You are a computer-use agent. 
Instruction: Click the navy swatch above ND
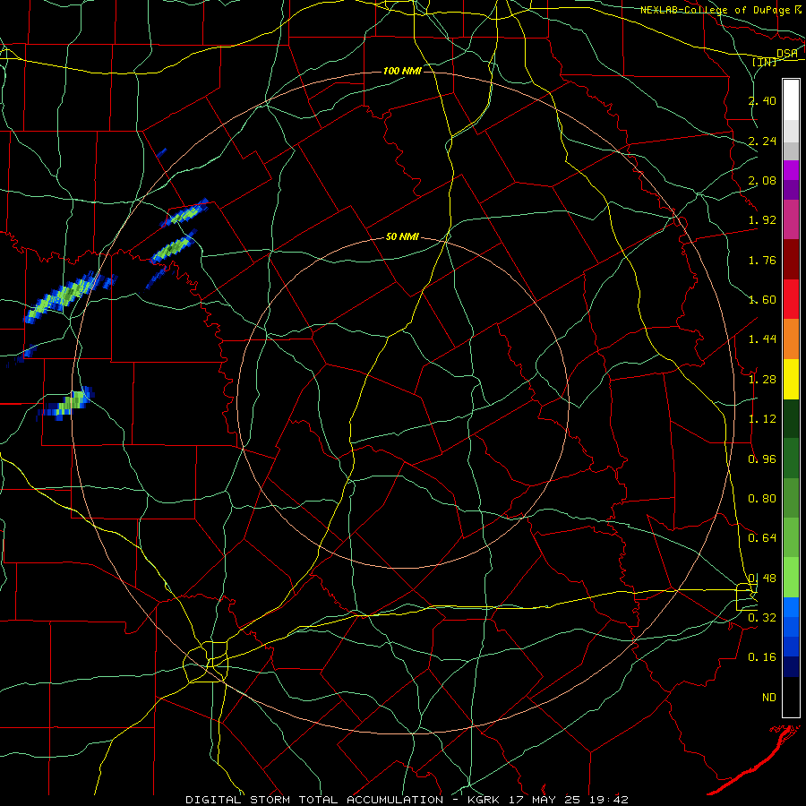(791, 667)
